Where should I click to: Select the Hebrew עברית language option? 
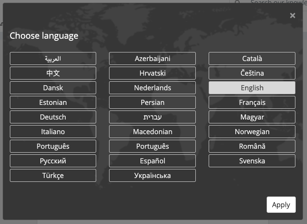[x=152, y=117]
